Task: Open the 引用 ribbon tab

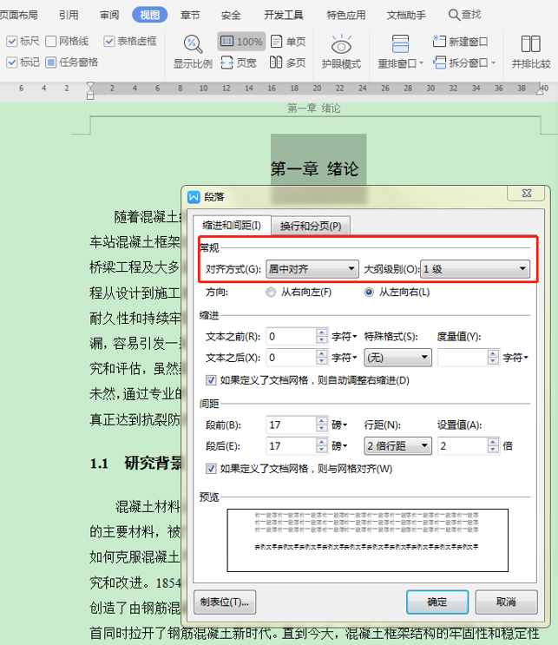Action: coord(69,15)
